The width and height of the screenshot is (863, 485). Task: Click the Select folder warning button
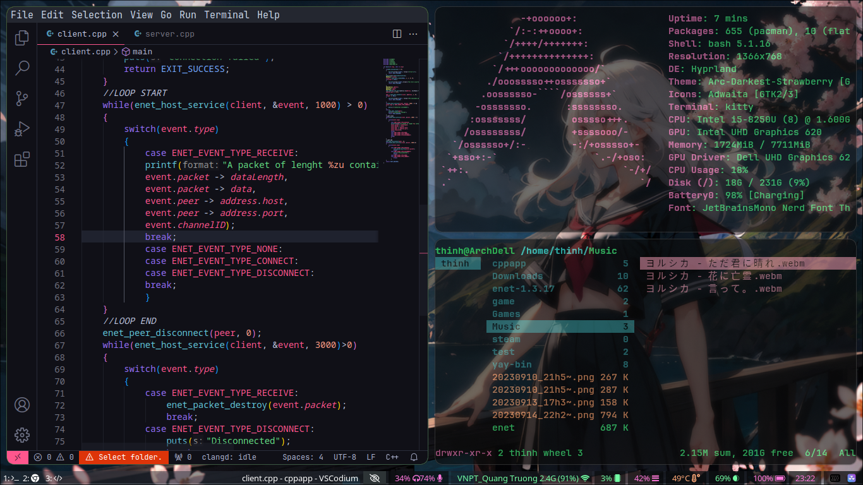[124, 457]
